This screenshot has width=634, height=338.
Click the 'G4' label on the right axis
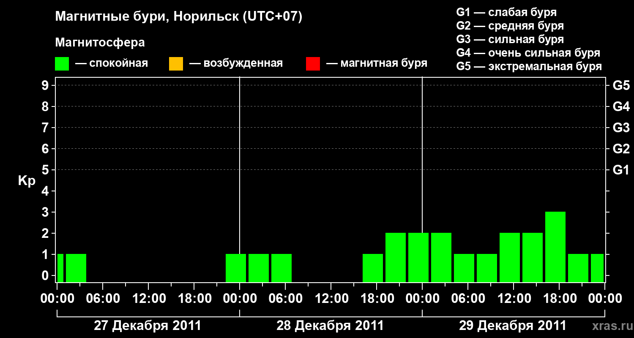tap(621, 106)
